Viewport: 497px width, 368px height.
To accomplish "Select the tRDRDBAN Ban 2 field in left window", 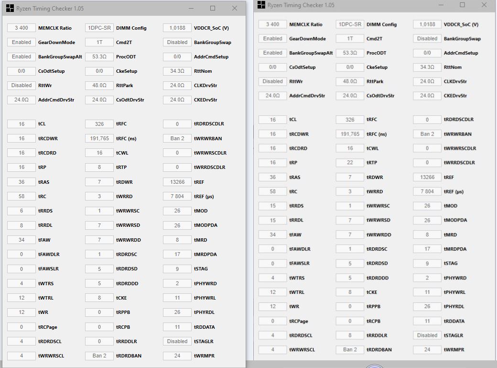I will pos(99,356).
